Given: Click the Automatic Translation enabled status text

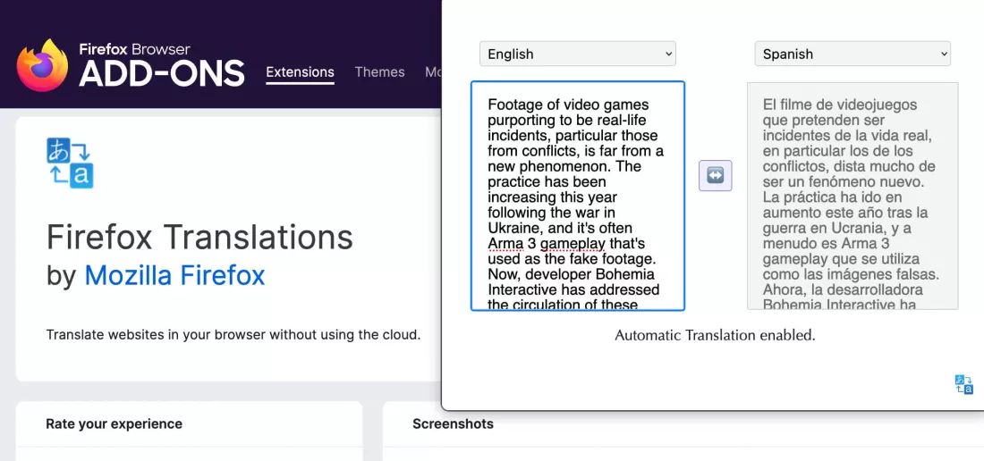Looking at the screenshot, I should click(715, 335).
